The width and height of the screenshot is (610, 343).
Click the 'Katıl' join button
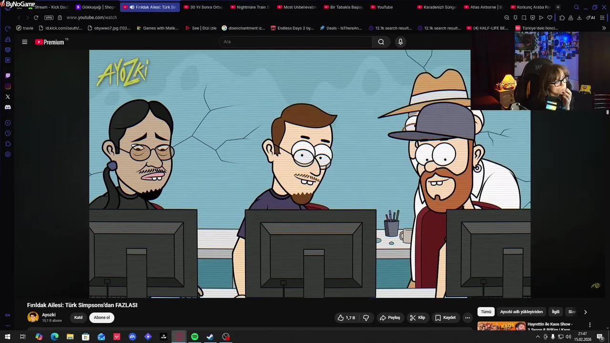78,318
